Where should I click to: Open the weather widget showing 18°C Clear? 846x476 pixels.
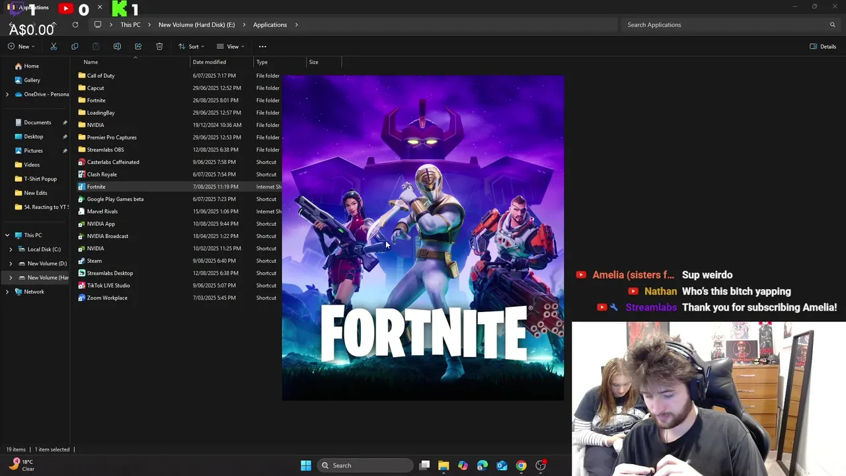click(x=21, y=465)
